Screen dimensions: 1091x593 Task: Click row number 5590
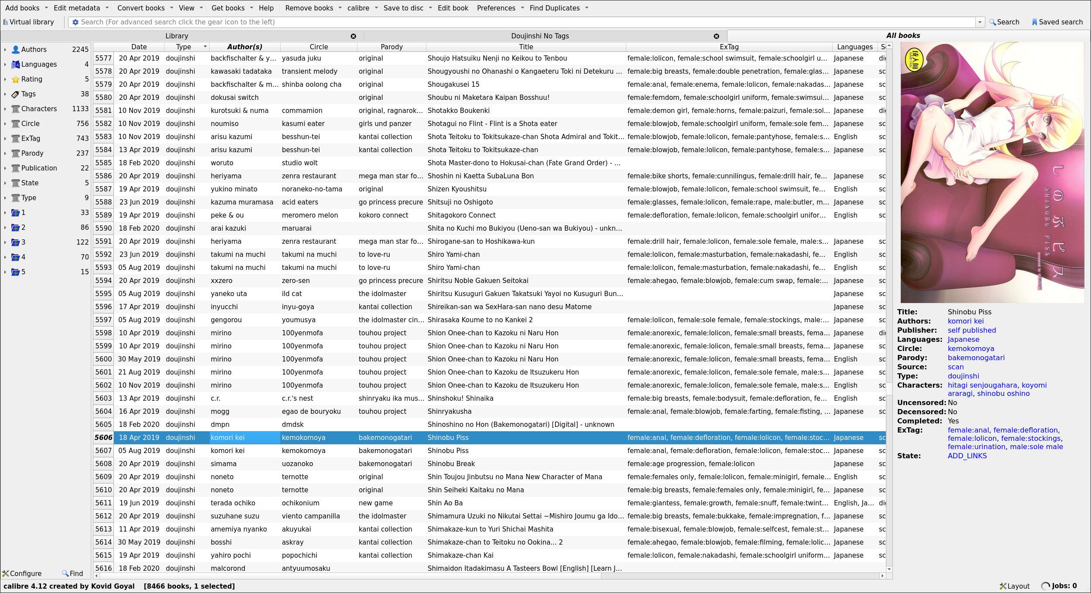103,228
